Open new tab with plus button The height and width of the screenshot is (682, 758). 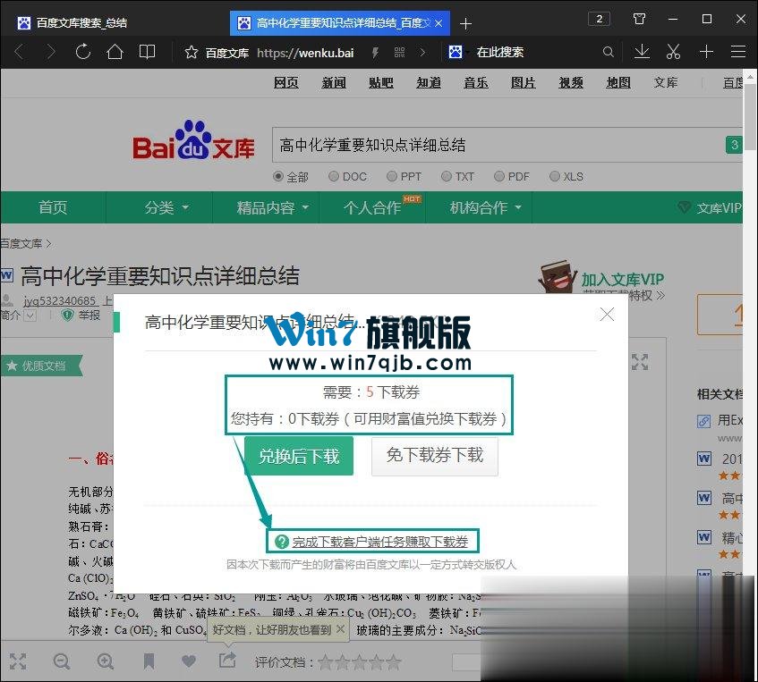465,23
